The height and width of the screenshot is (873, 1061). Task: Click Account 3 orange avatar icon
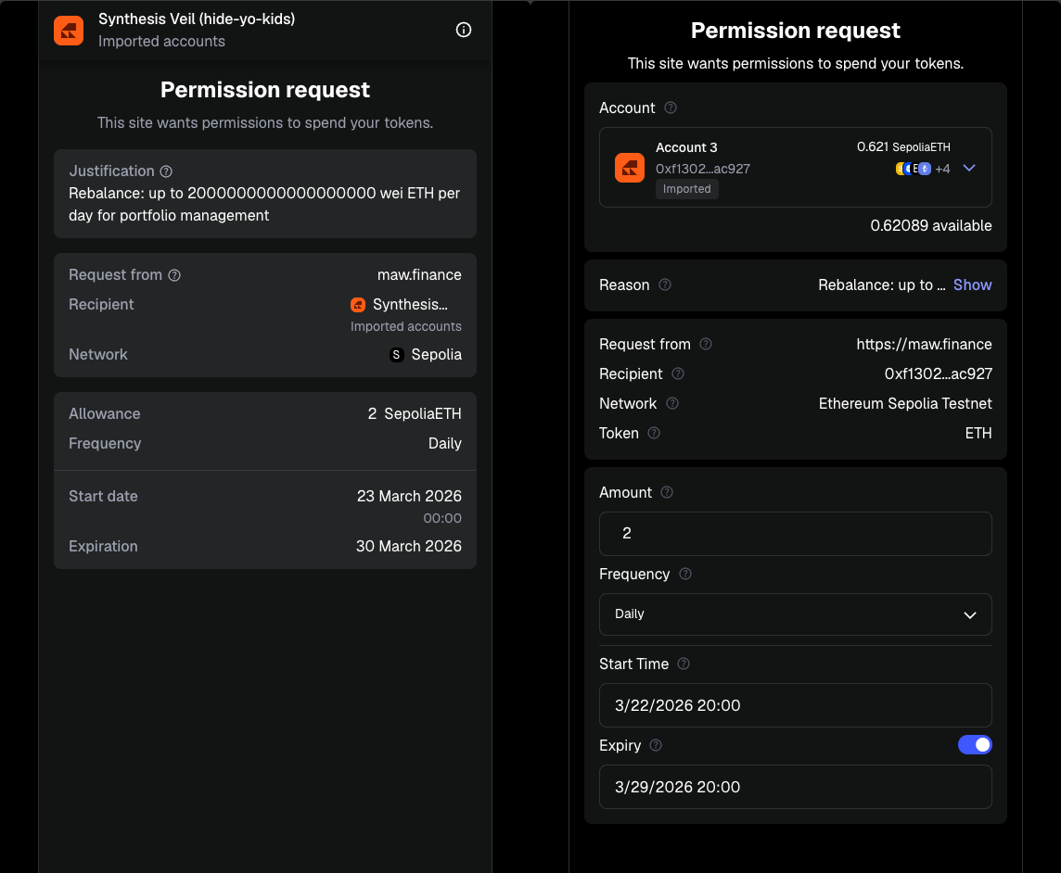pos(630,168)
